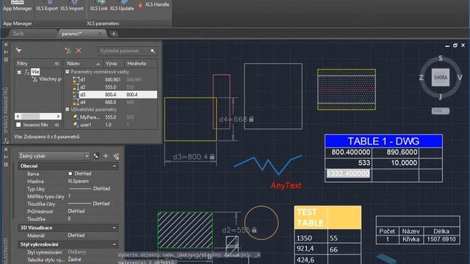
Task: Click the Filtry pane horizontal scrollbar
Action: point(38,116)
